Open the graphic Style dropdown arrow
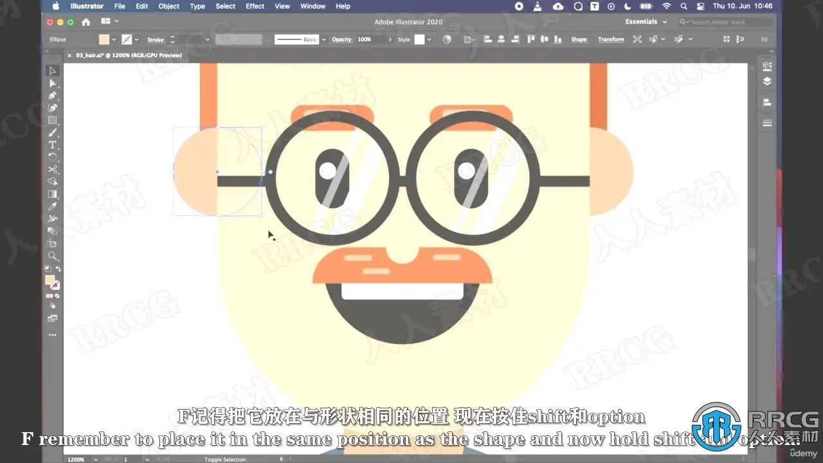Image resolution: width=823 pixels, height=463 pixels. tap(430, 40)
